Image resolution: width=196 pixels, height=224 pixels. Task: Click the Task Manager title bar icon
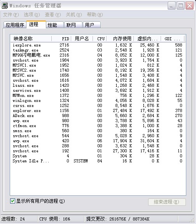[x=4, y=5]
